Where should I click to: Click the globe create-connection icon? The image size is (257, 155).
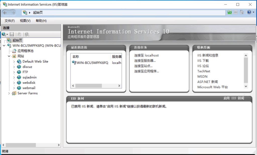(x=4, y=34)
